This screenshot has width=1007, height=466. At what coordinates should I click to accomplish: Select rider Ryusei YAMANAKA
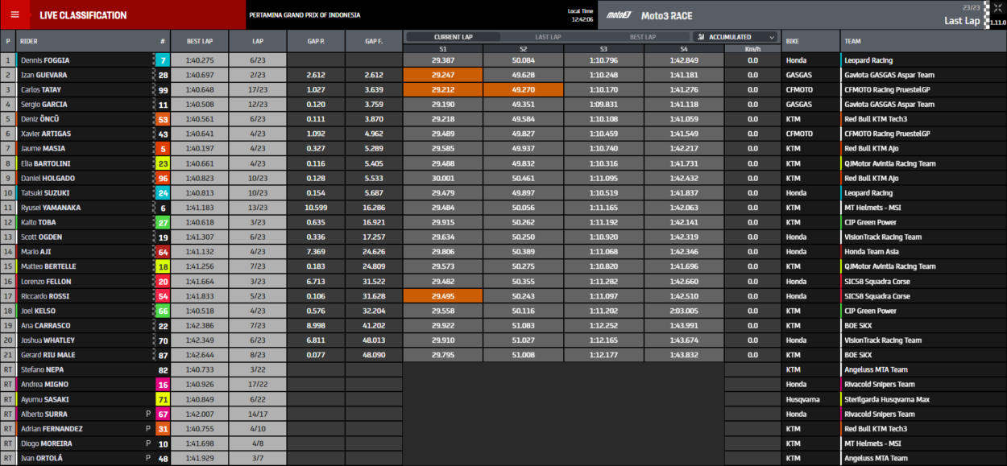(50, 208)
